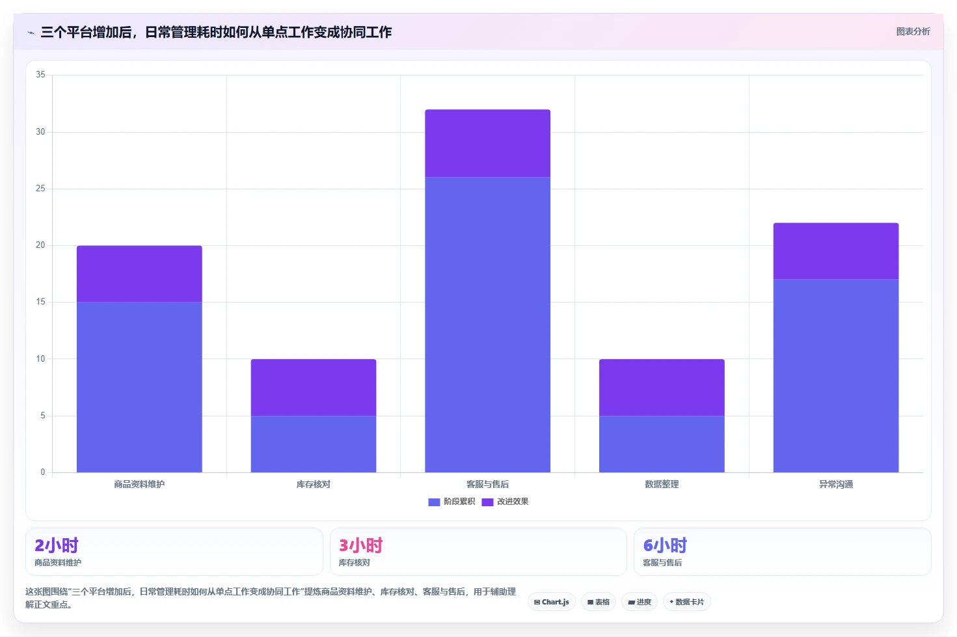Click the purple 改进效果 segment of 异常沟通 bar
Screen dimensions: 957x637
[x=836, y=251]
